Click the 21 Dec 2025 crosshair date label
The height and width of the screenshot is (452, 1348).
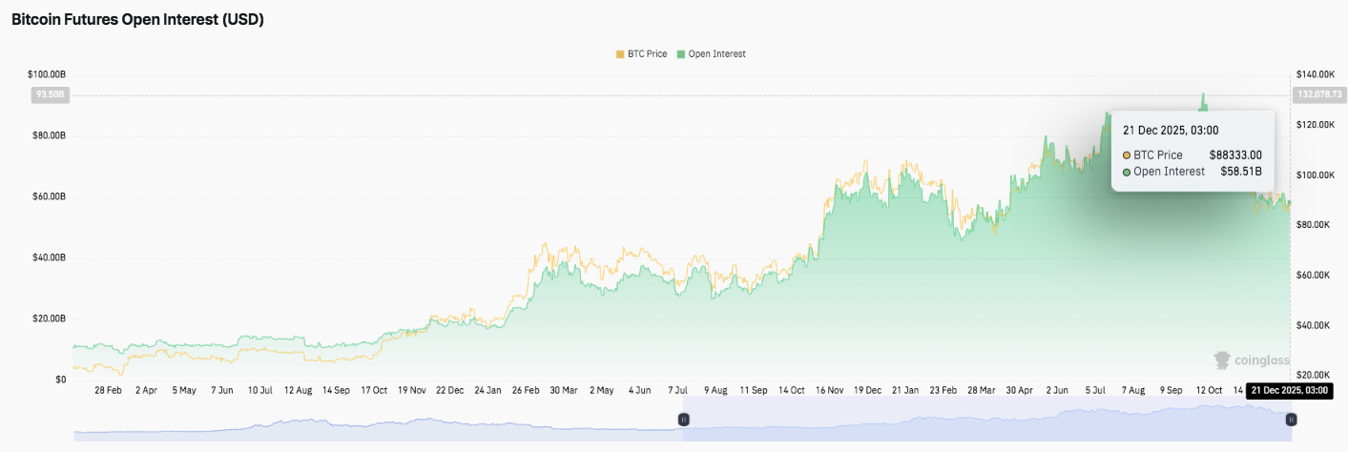[1288, 391]
